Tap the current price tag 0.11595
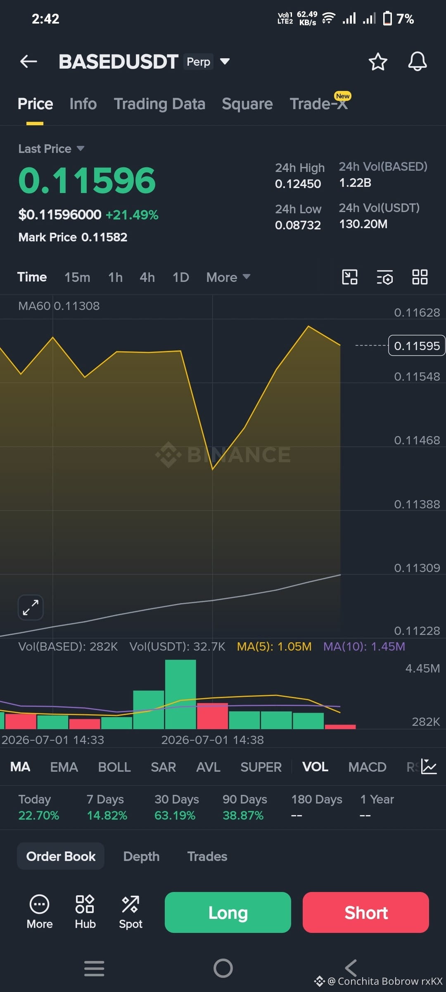This screenshot has width=446, height=992. 417,346
